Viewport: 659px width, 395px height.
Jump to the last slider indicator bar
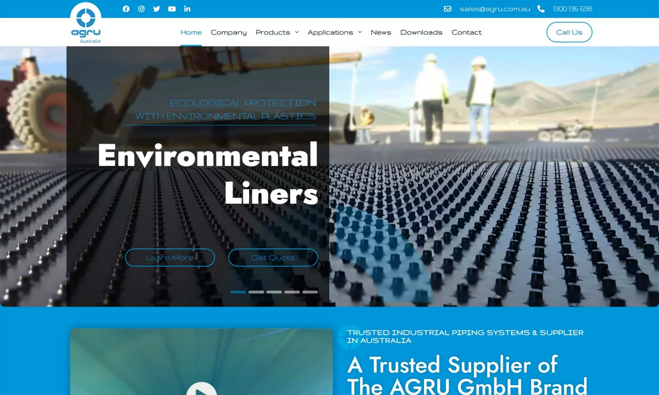310,292
